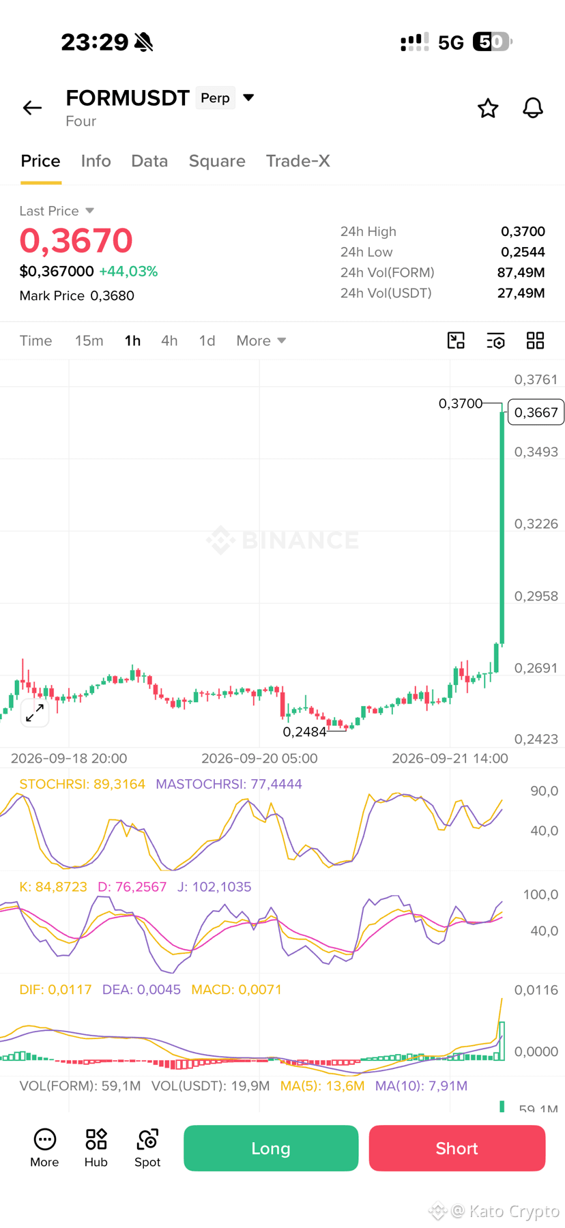Add FORMUSDT to favorites with star

click(488, 108)
